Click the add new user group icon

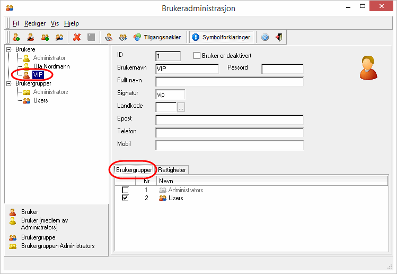46,37
